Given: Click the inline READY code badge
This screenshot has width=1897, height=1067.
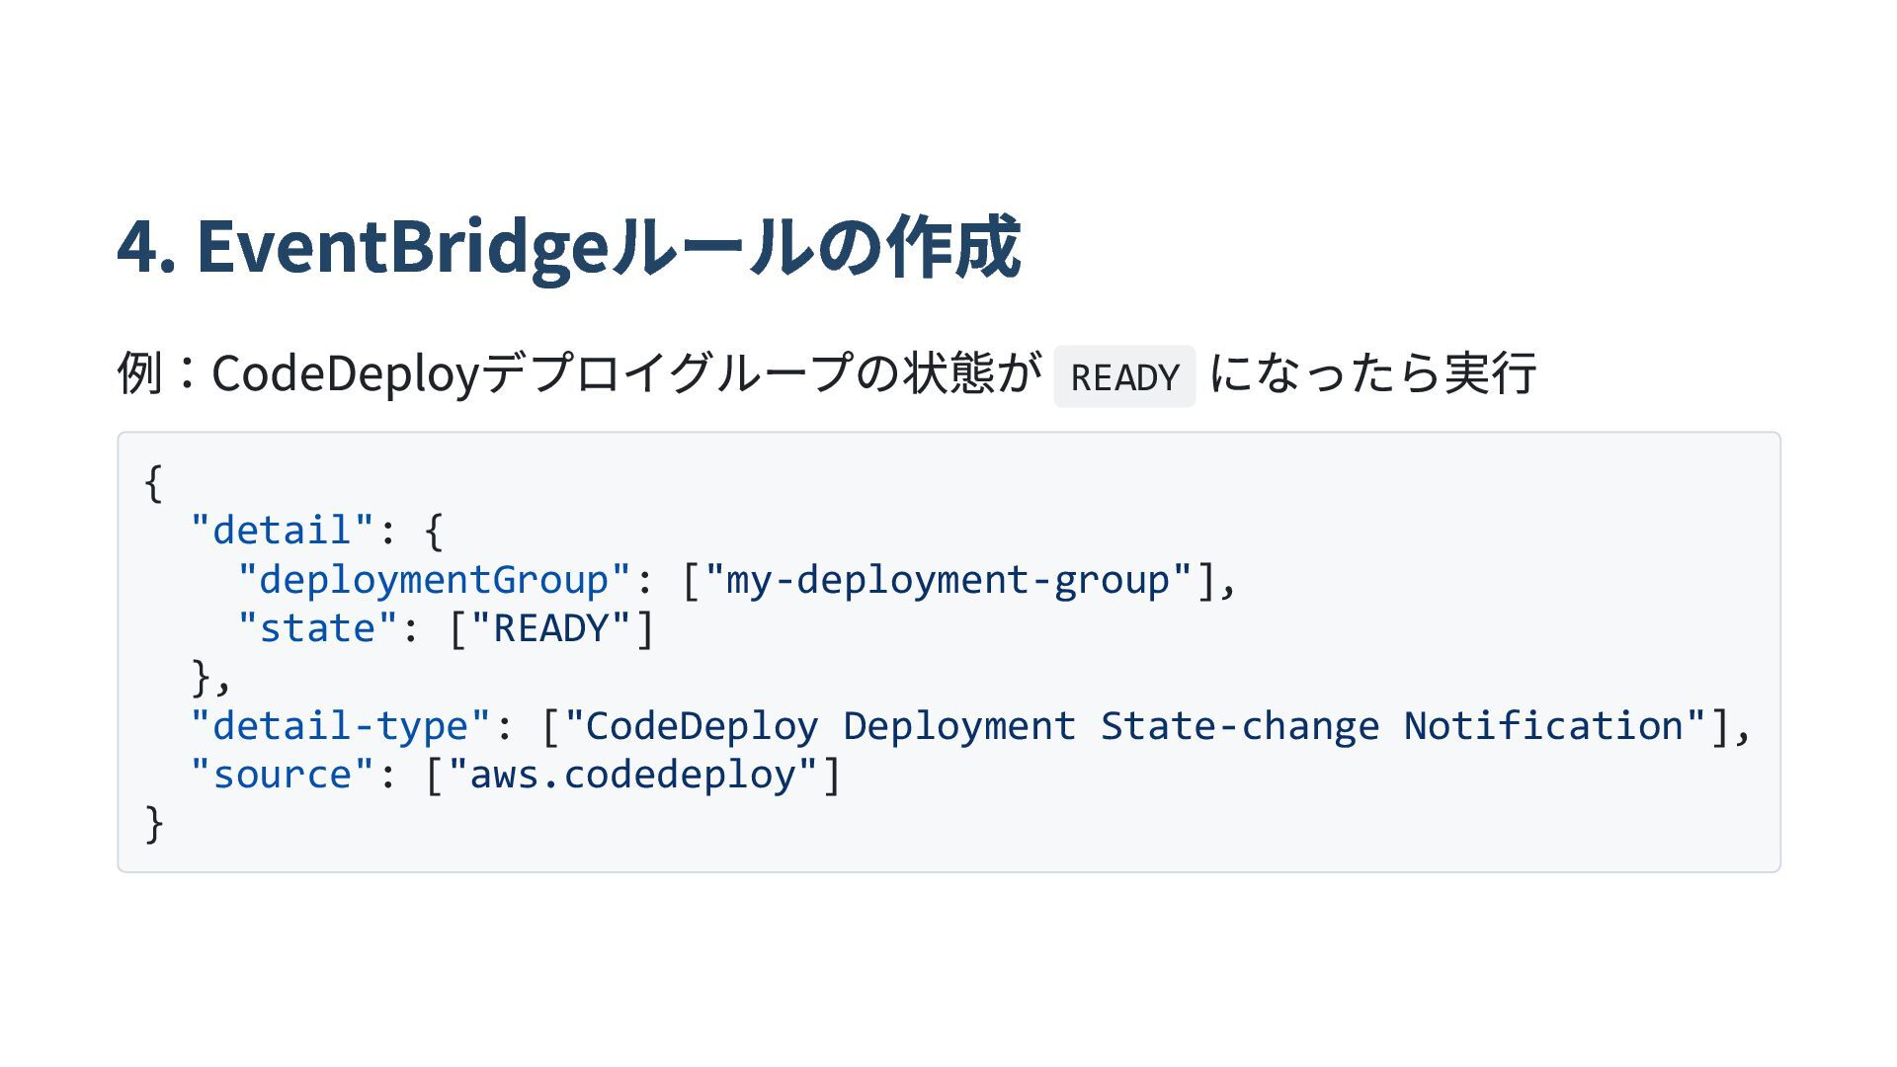Looking at the screenshot, I should pos(1124,376).
